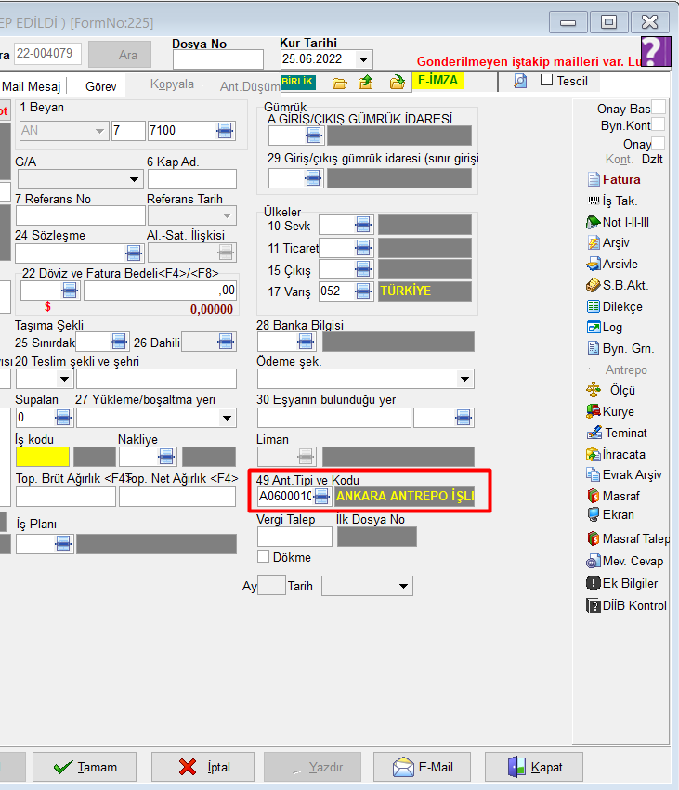679x790 pixels.
Task: Expand the Kur Tarihi date dropdown
Action: [363, 59]
